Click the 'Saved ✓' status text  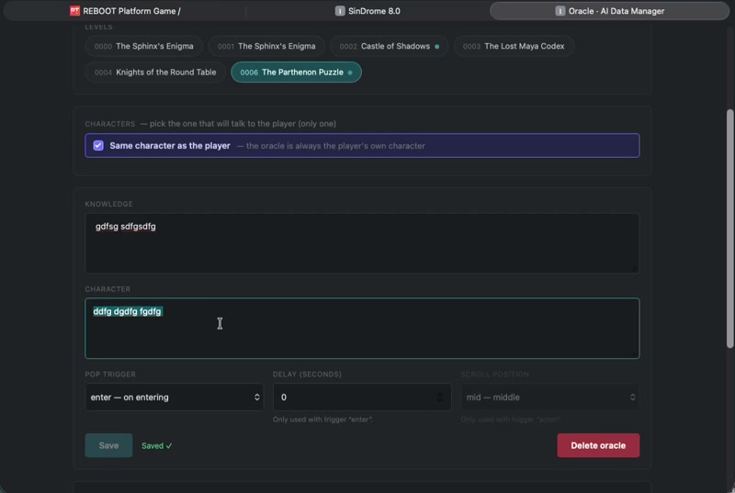156,445
